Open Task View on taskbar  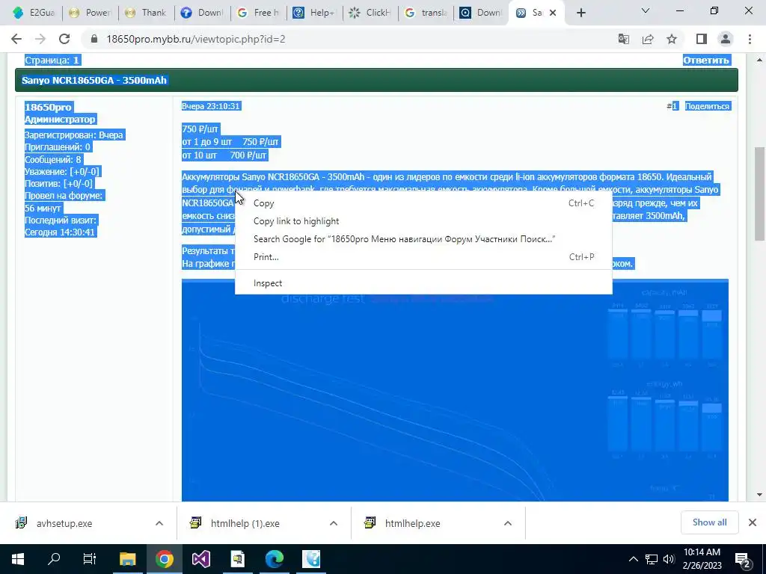point(90,559)
